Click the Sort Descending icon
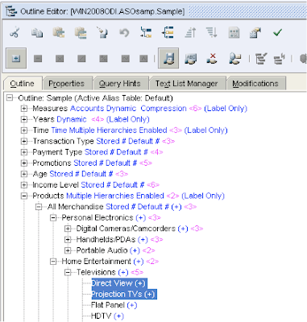The image size is (307, 322). pyautogui.click(x=212, y=32)
